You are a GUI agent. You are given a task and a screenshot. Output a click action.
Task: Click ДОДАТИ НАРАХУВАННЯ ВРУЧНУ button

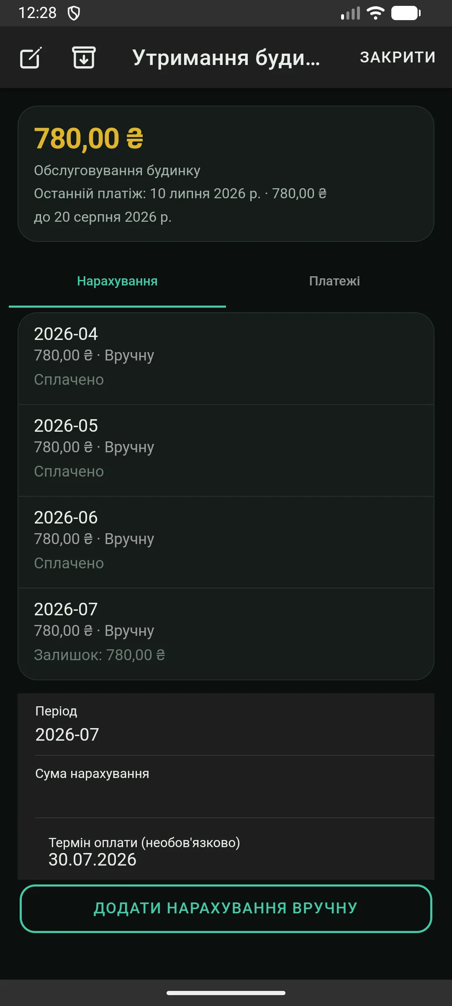(226, 908)
